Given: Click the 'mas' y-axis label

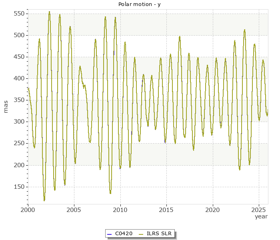Looking at the screenshot, I should click(6, 107).
